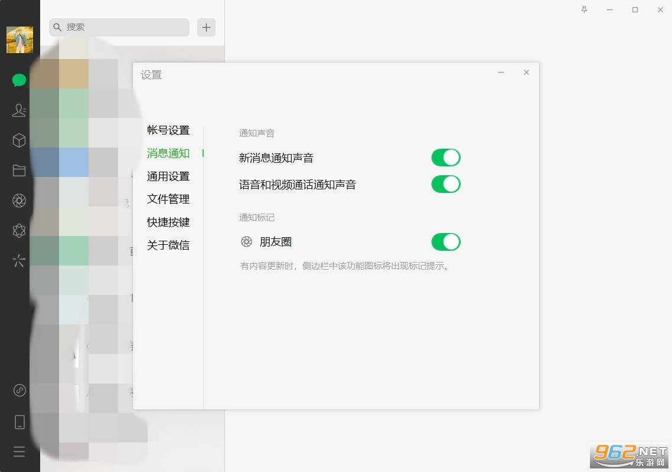The height and width of the screenshot is (472, 672).
Task: Select 通用设置 in settings menu
Action: (168, 176)
